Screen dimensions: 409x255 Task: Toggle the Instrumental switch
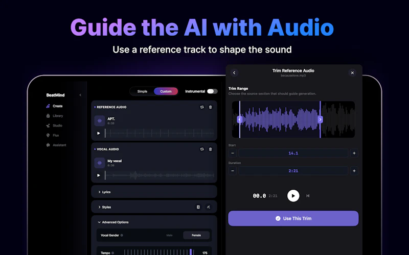tap(212, 91)
